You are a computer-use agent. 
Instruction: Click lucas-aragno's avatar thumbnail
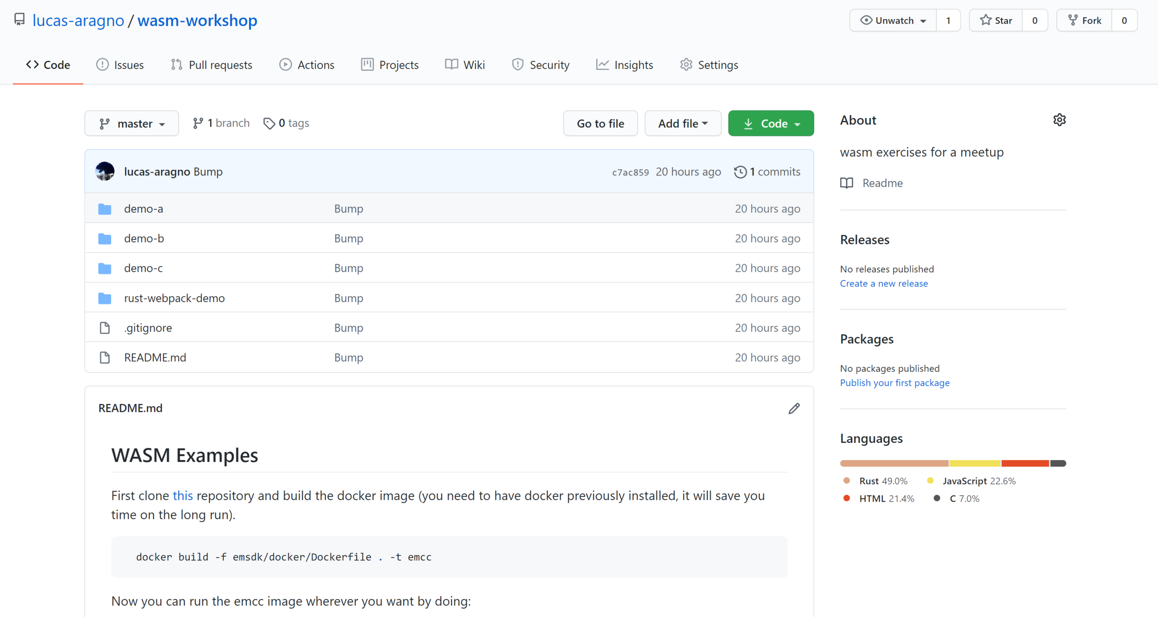click(x=105, y=171)
